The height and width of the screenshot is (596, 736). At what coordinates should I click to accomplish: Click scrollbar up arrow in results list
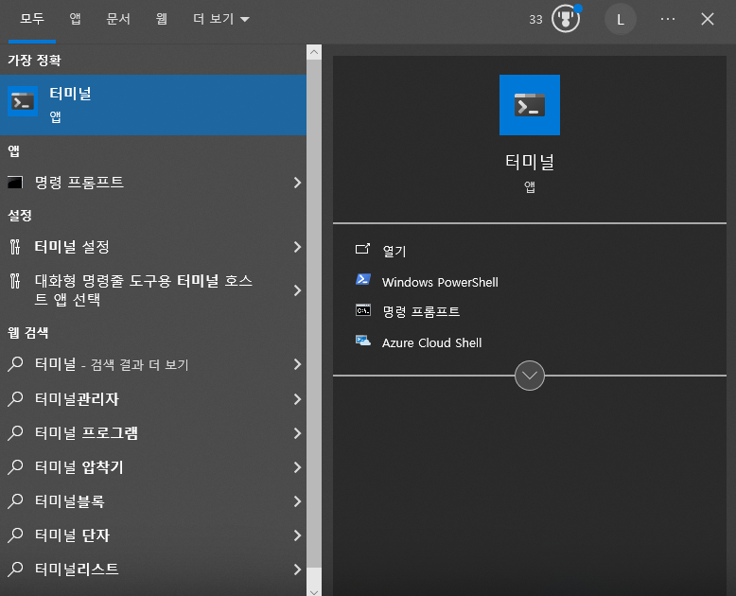tap(314, 52)
